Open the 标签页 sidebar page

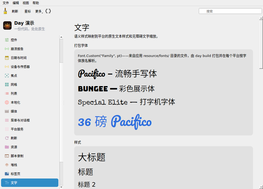30,174
